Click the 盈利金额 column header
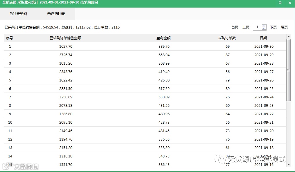 (x=163, y=38)
